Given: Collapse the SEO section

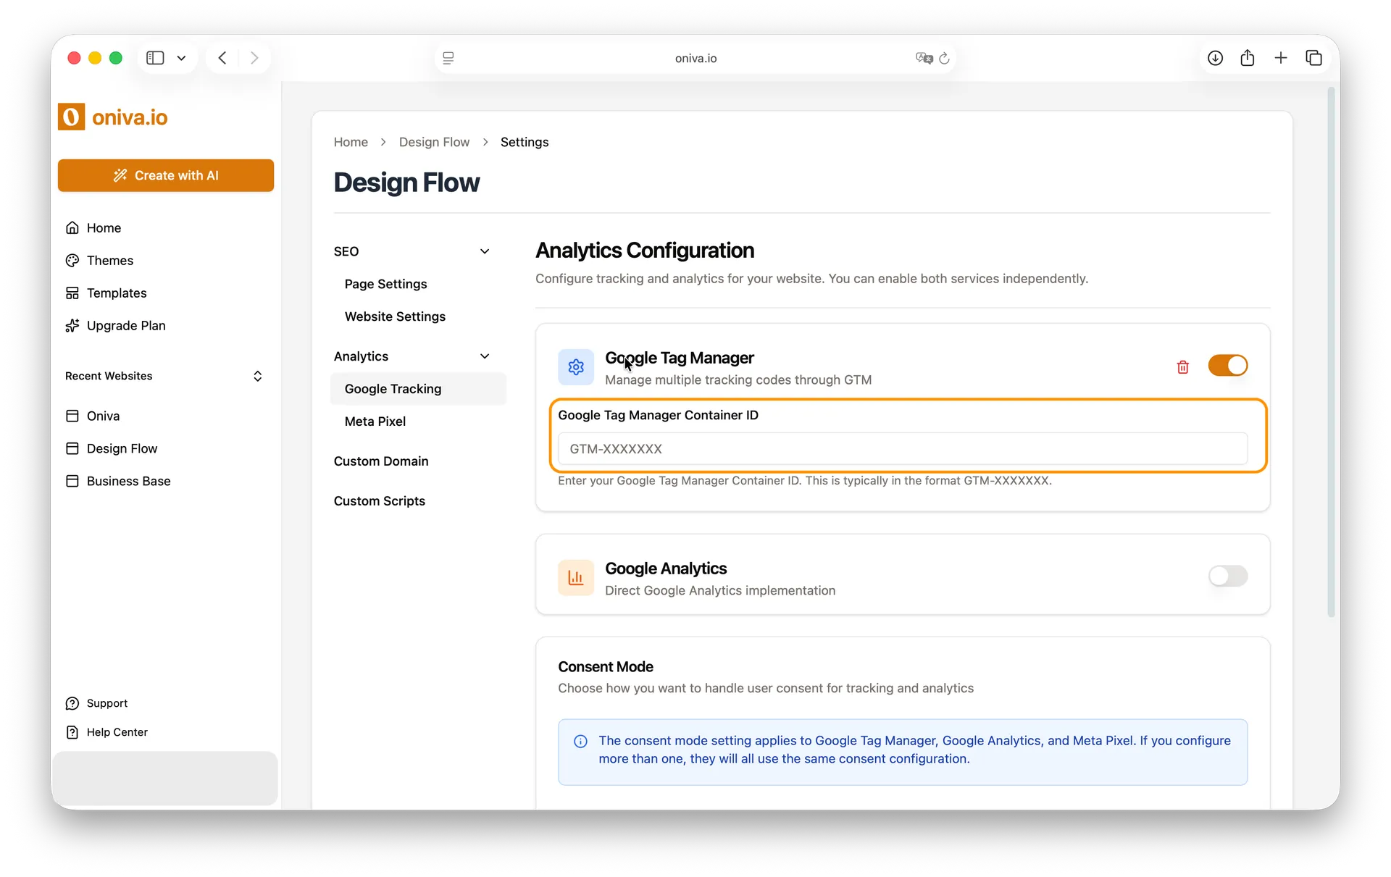Looking at the screenshot, I should pos(485,251).
